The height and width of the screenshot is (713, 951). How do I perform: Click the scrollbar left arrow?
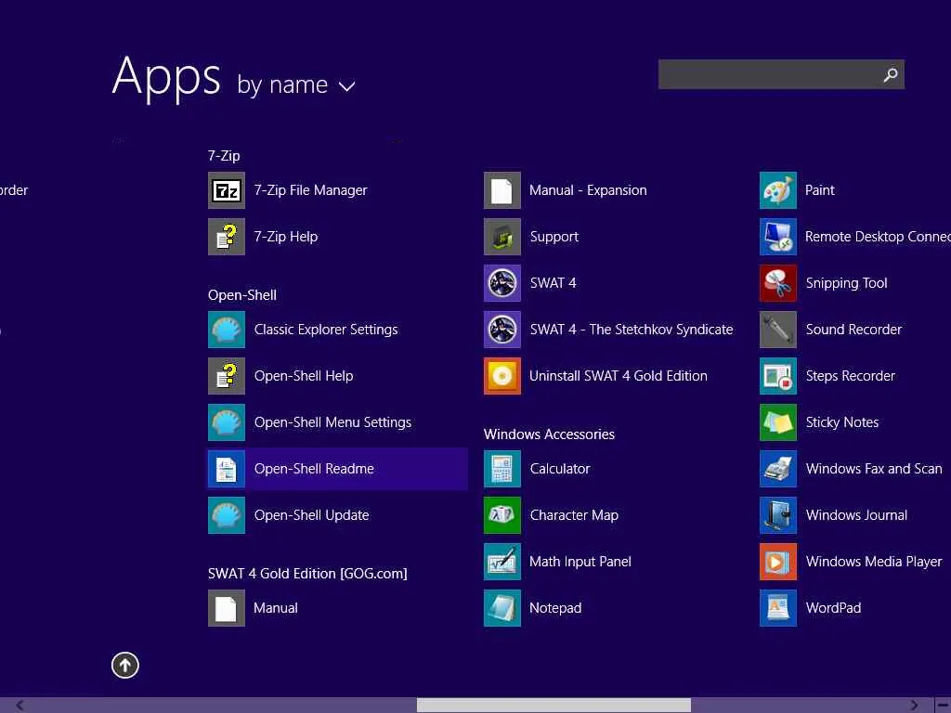click(x=20, y=706)
